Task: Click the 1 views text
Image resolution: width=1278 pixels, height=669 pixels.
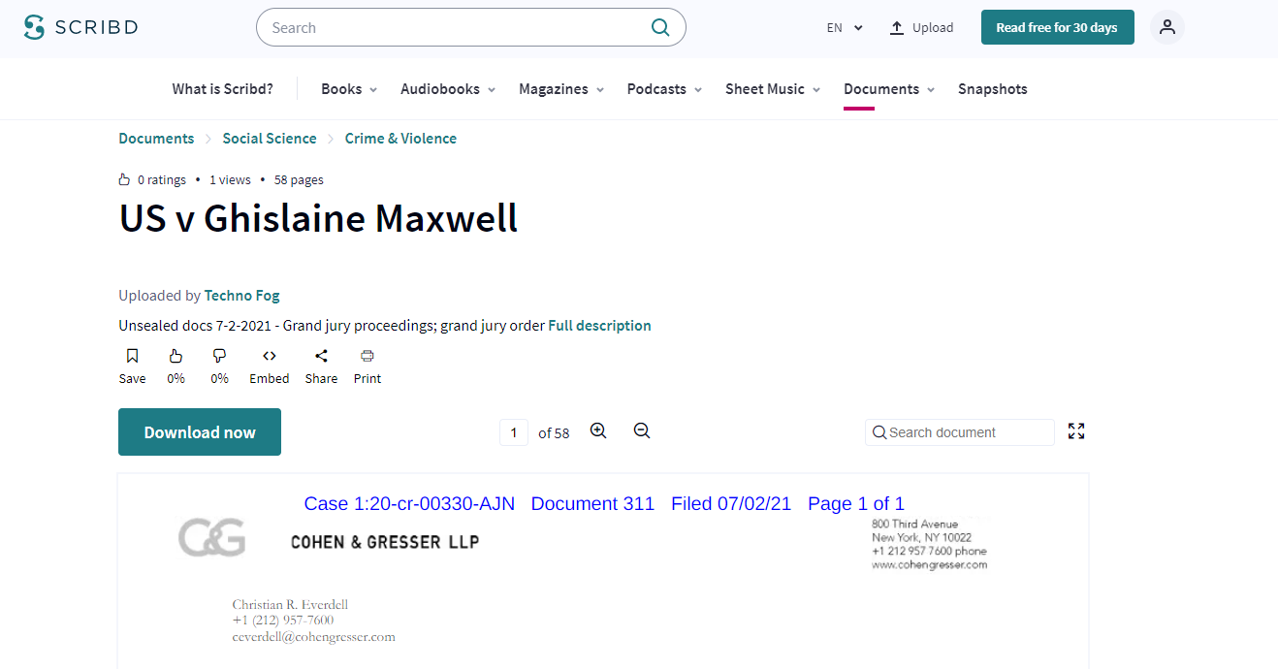Action: [x=230, y=179]
